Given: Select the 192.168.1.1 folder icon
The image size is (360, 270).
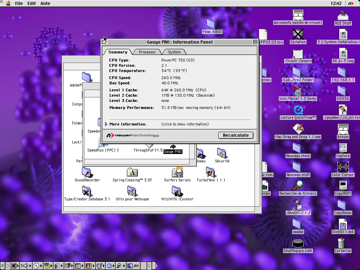Looking at the screenshot, I should 342,72.
